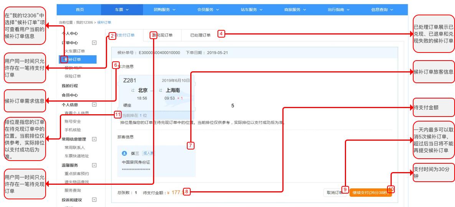455x207 pixels.
Task: Open the 团购服务 navigation dropdown
Action: 165,10
